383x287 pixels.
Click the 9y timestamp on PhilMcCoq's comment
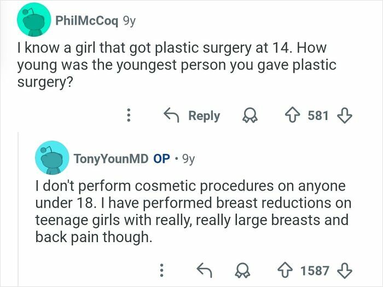(x=129, y=21)
